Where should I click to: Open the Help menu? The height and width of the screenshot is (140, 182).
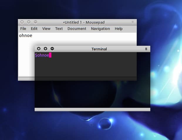point(119,28)
